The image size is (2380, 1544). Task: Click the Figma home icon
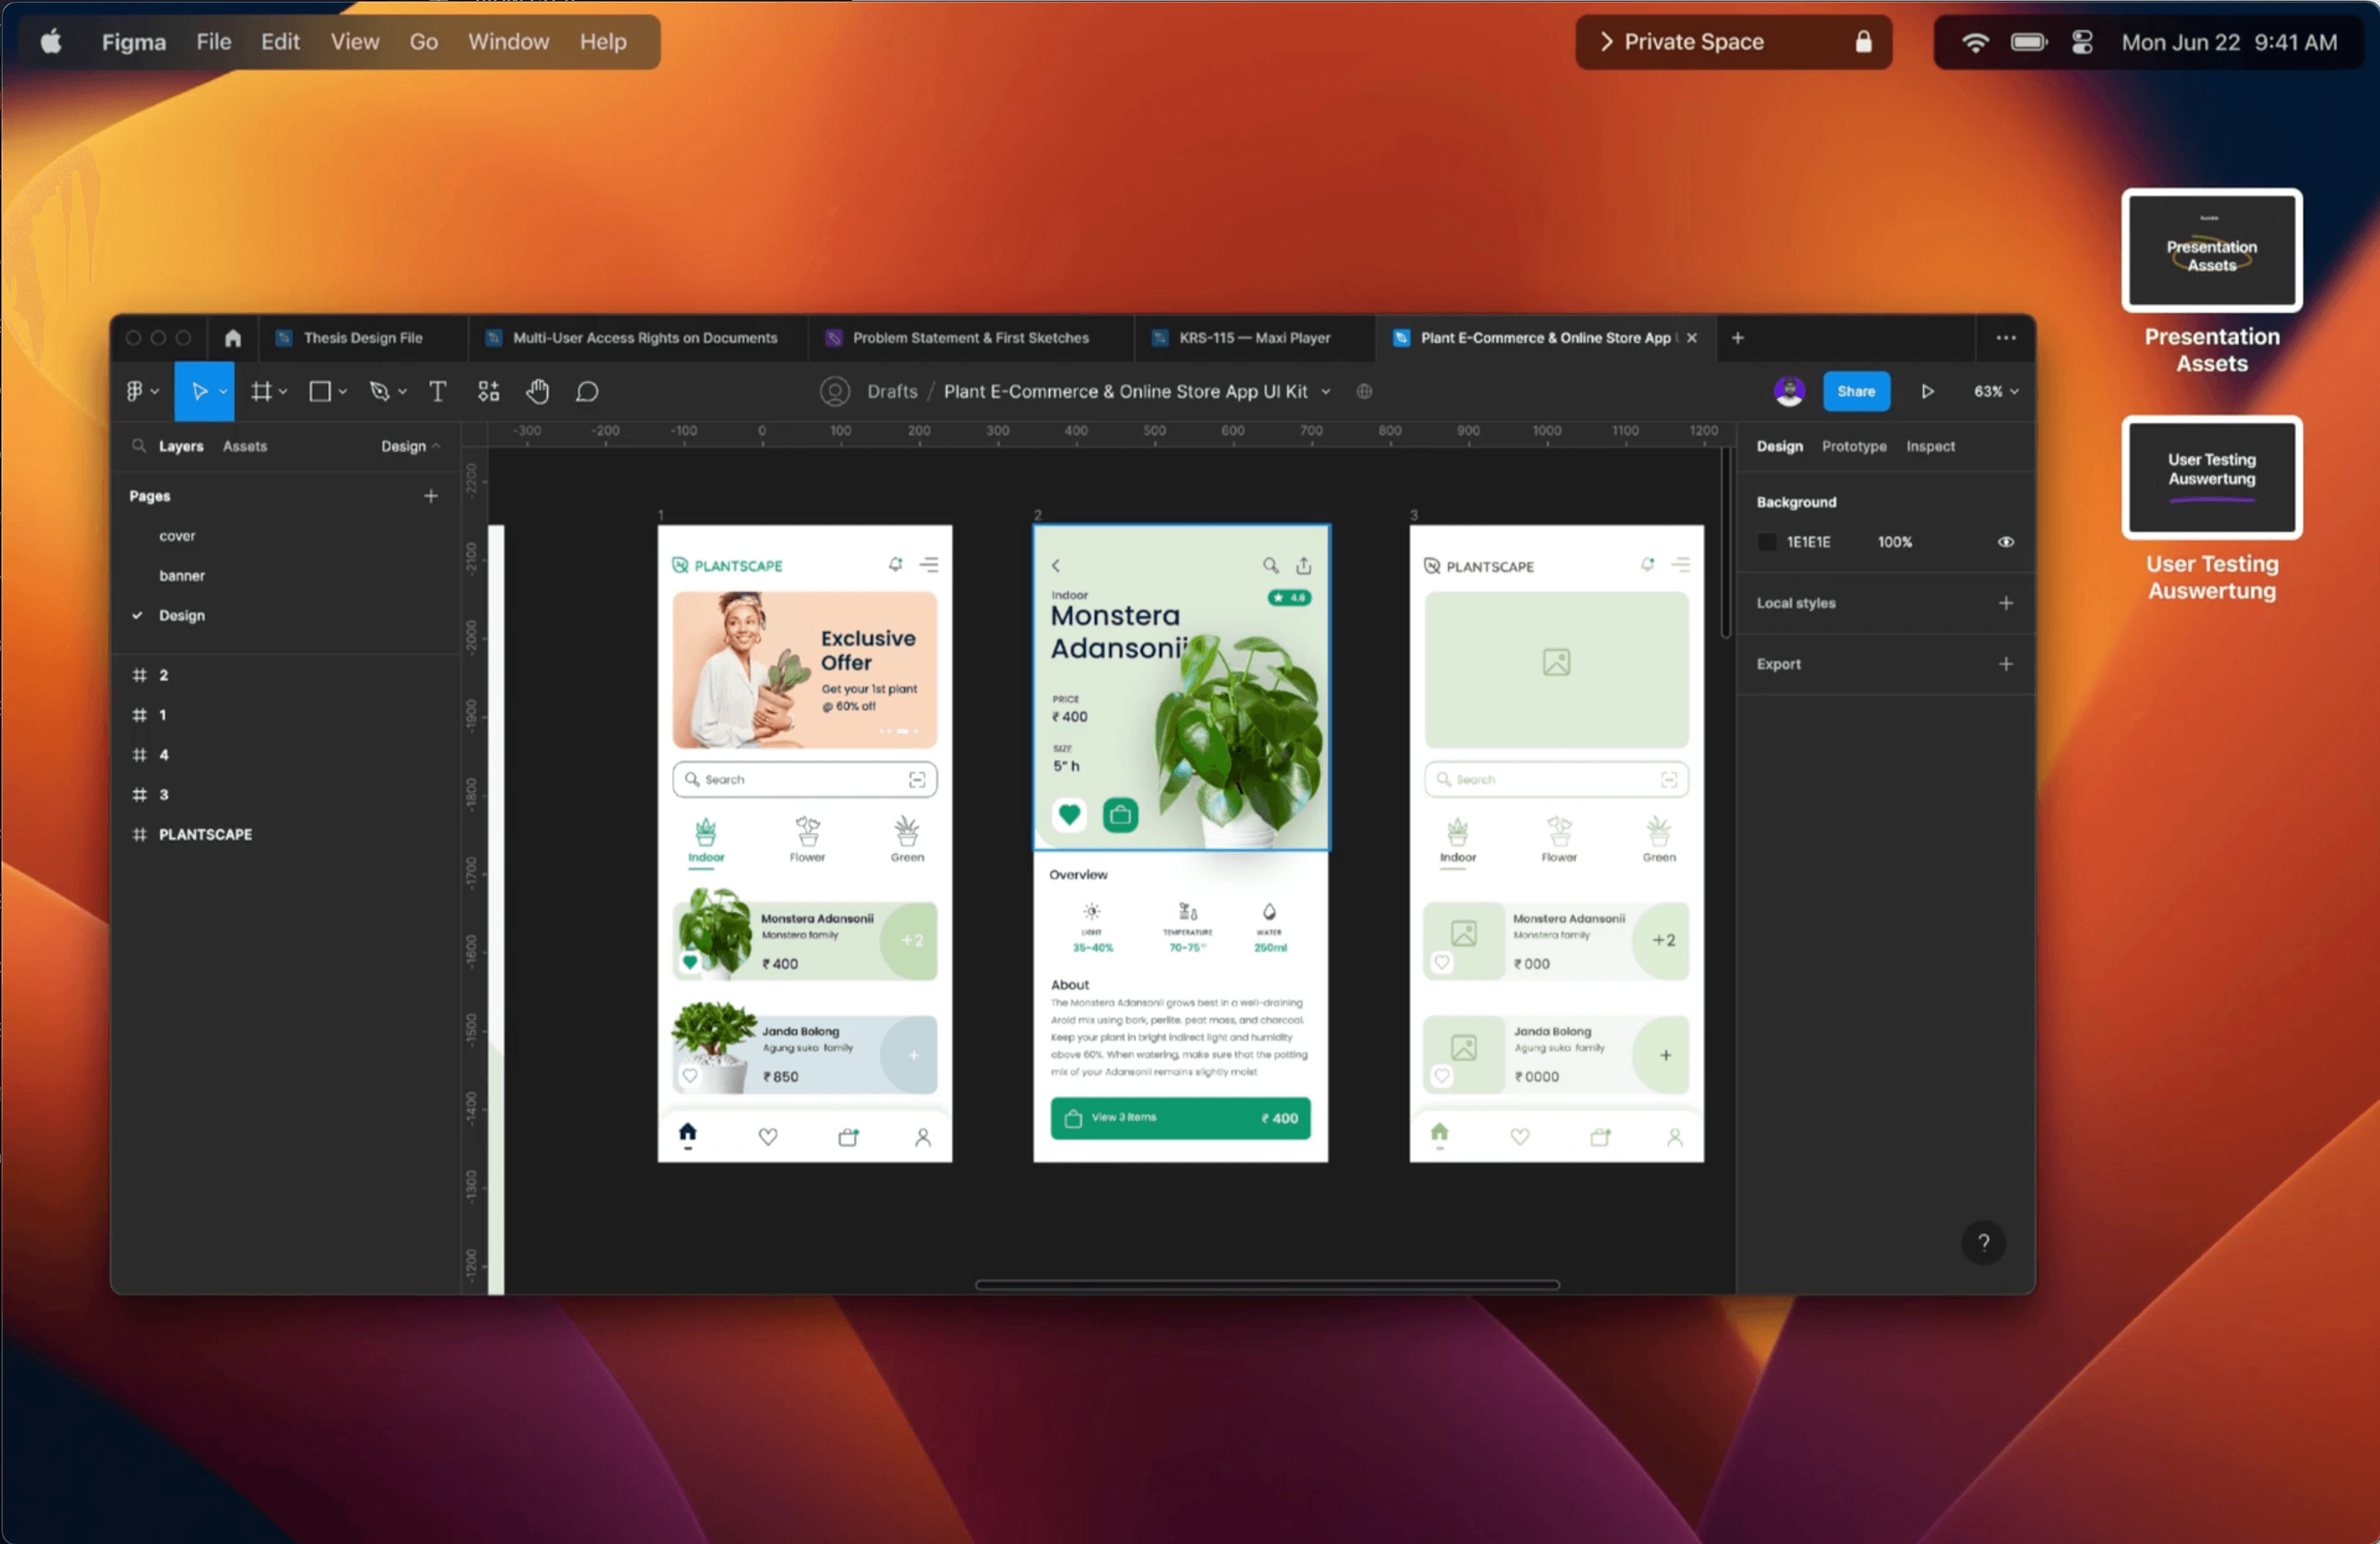click(233, 338)
